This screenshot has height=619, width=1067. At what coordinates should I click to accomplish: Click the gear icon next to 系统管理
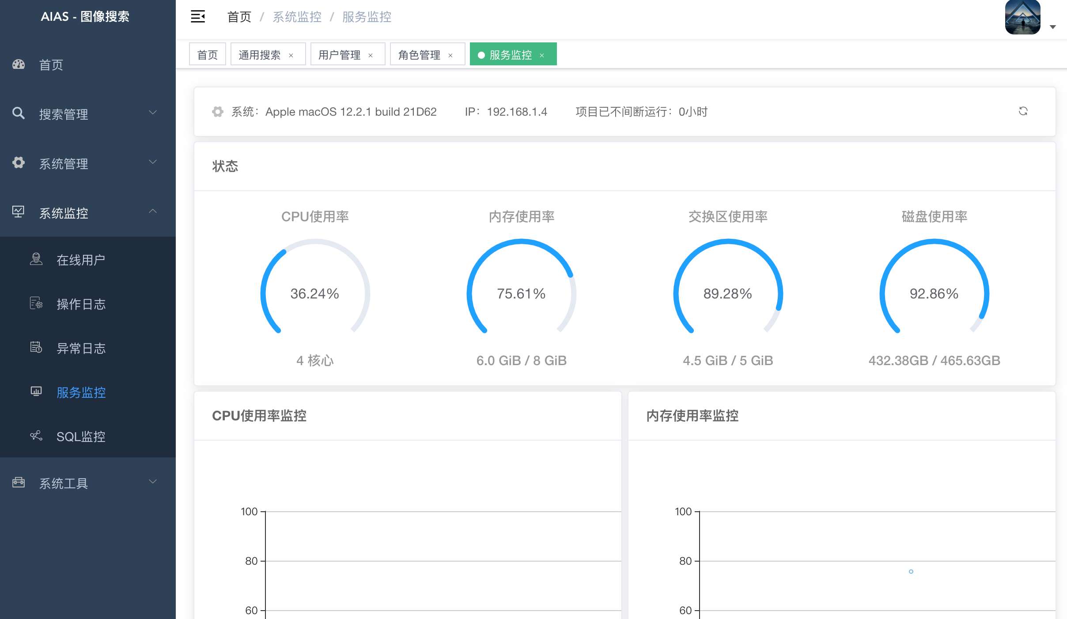pos(19,163)
